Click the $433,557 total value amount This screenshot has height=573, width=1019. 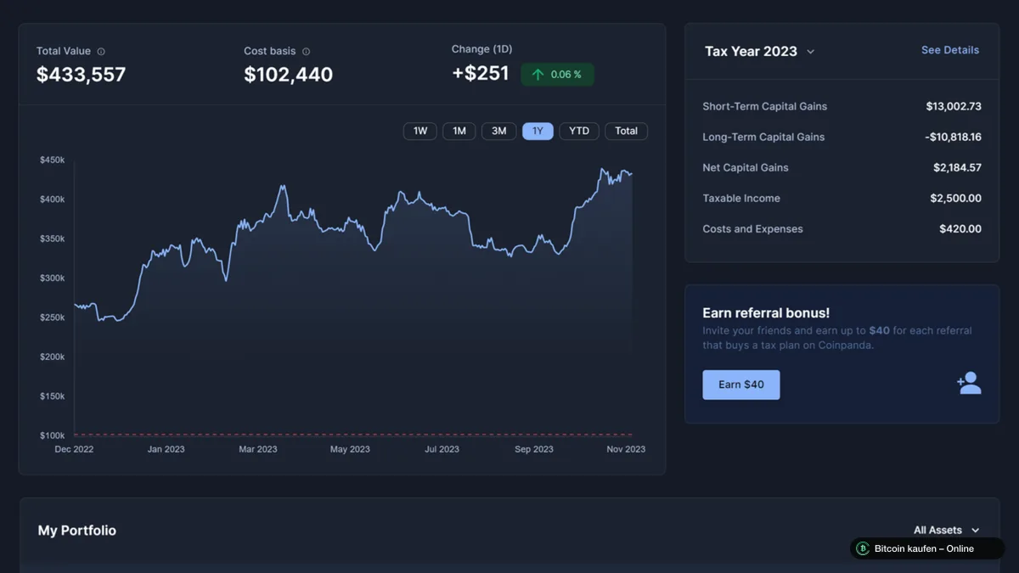(81, 75)
